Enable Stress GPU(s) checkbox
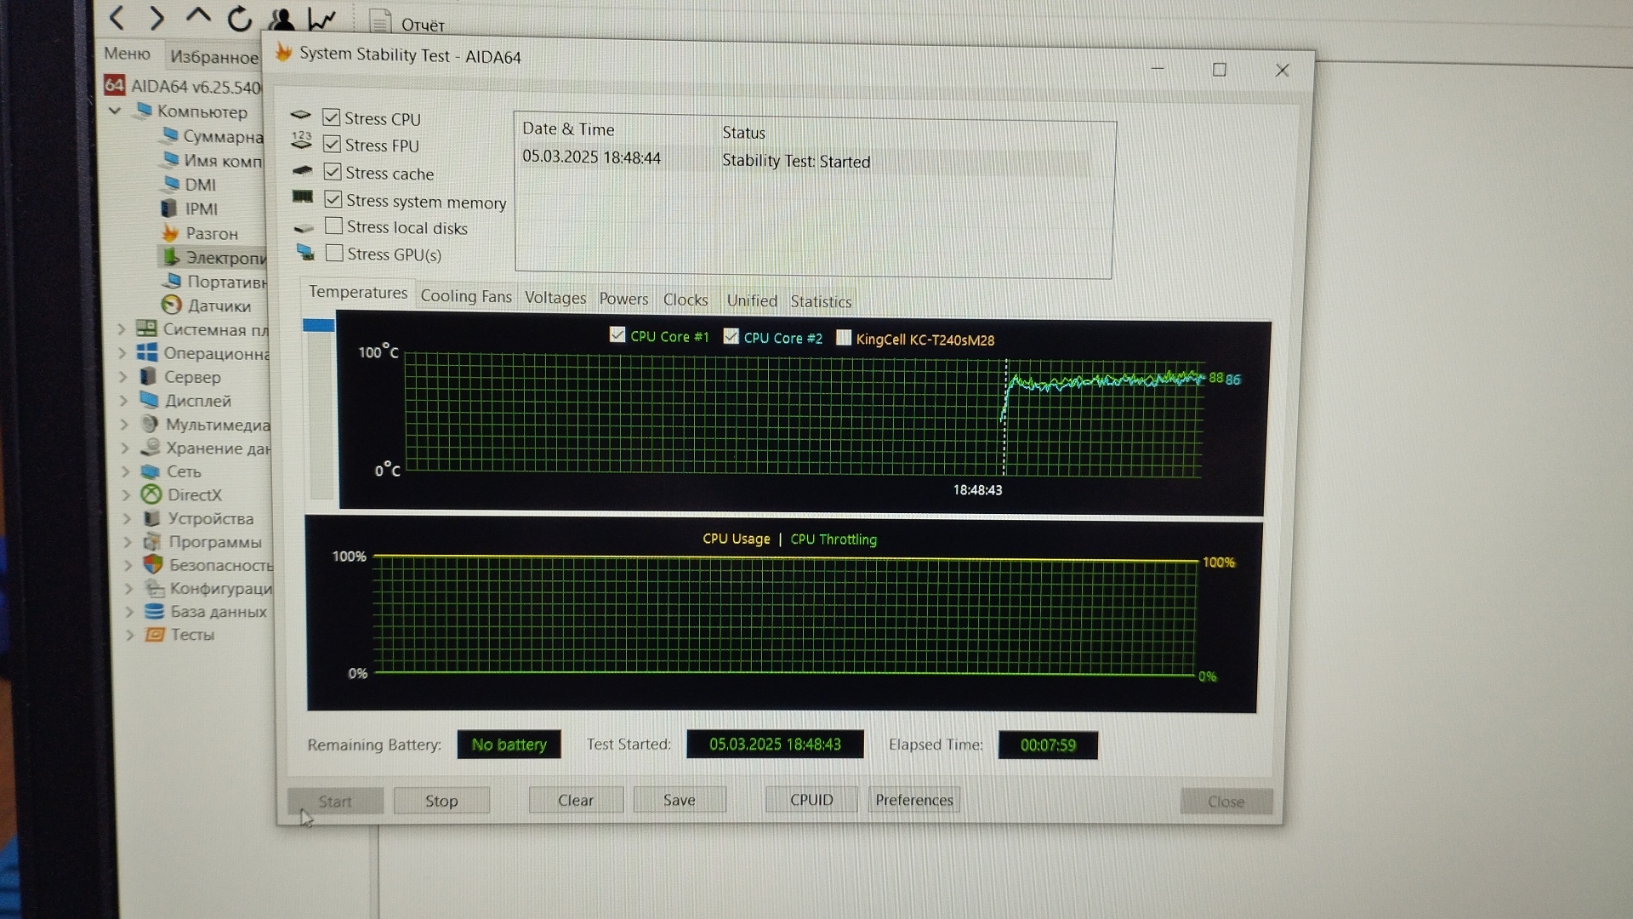This screenshot has width=1633, height=919. click(x=335, y=253)
